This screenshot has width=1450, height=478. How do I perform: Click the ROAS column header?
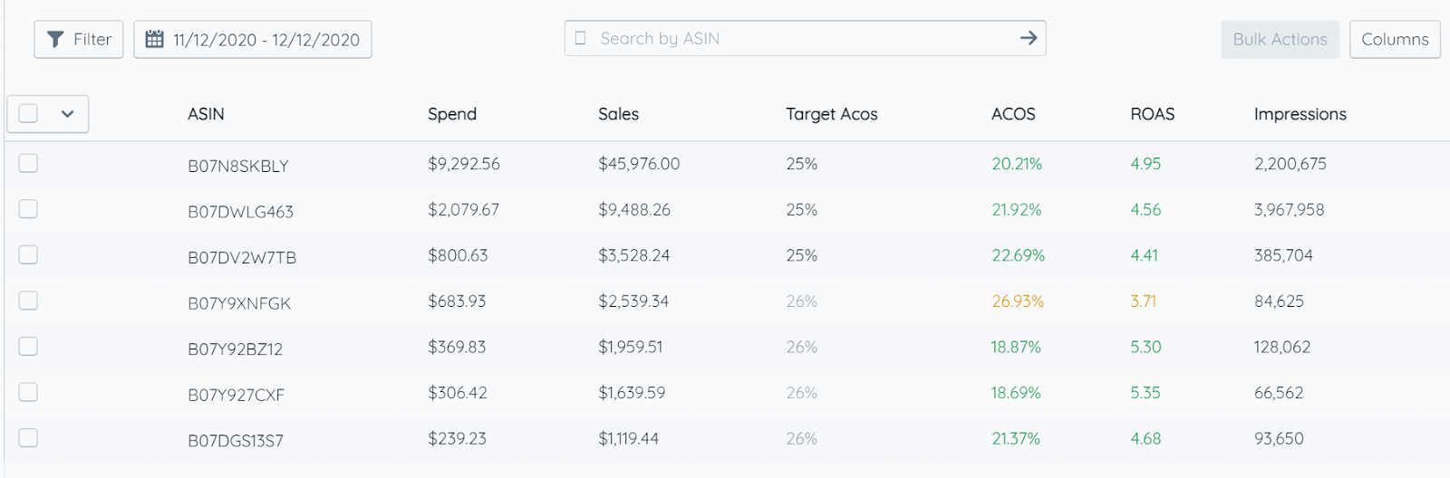(1153, 114)
